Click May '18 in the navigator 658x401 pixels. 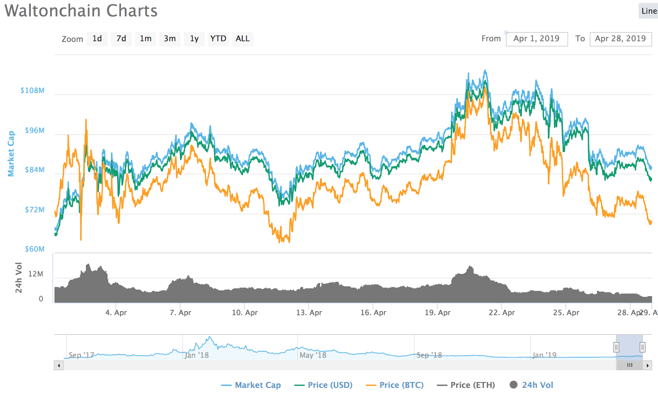(313, 355)
